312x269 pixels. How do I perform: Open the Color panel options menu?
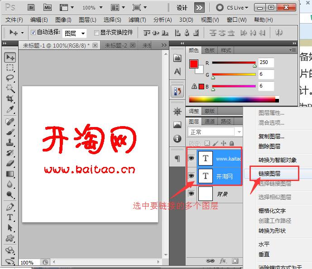click(293, 50)
